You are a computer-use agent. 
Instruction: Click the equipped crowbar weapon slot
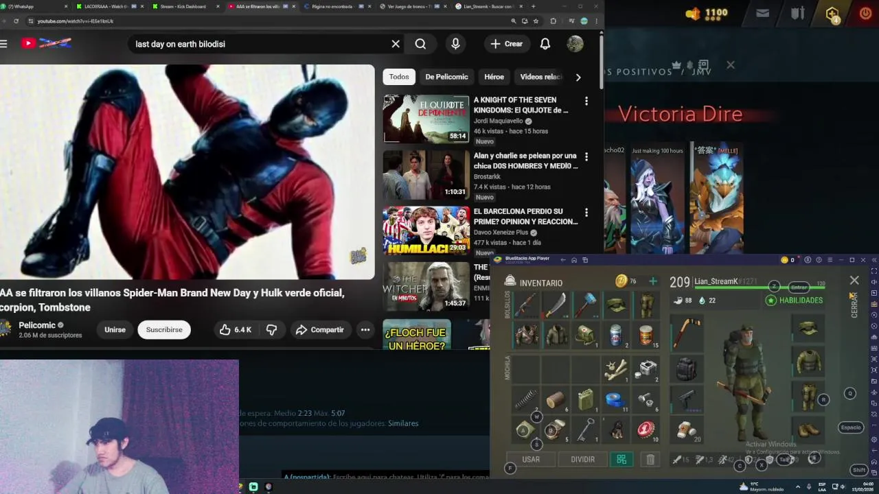tap(686, 333)
